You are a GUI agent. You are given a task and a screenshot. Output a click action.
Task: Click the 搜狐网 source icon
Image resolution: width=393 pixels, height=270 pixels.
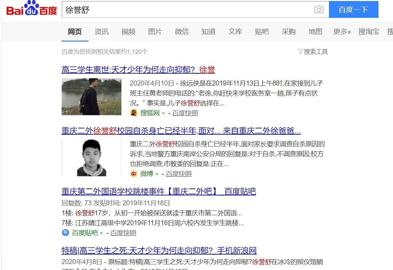click(x=134, y=113)
